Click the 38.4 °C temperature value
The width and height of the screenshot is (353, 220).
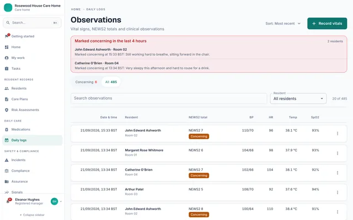click(x=291, y=209)
